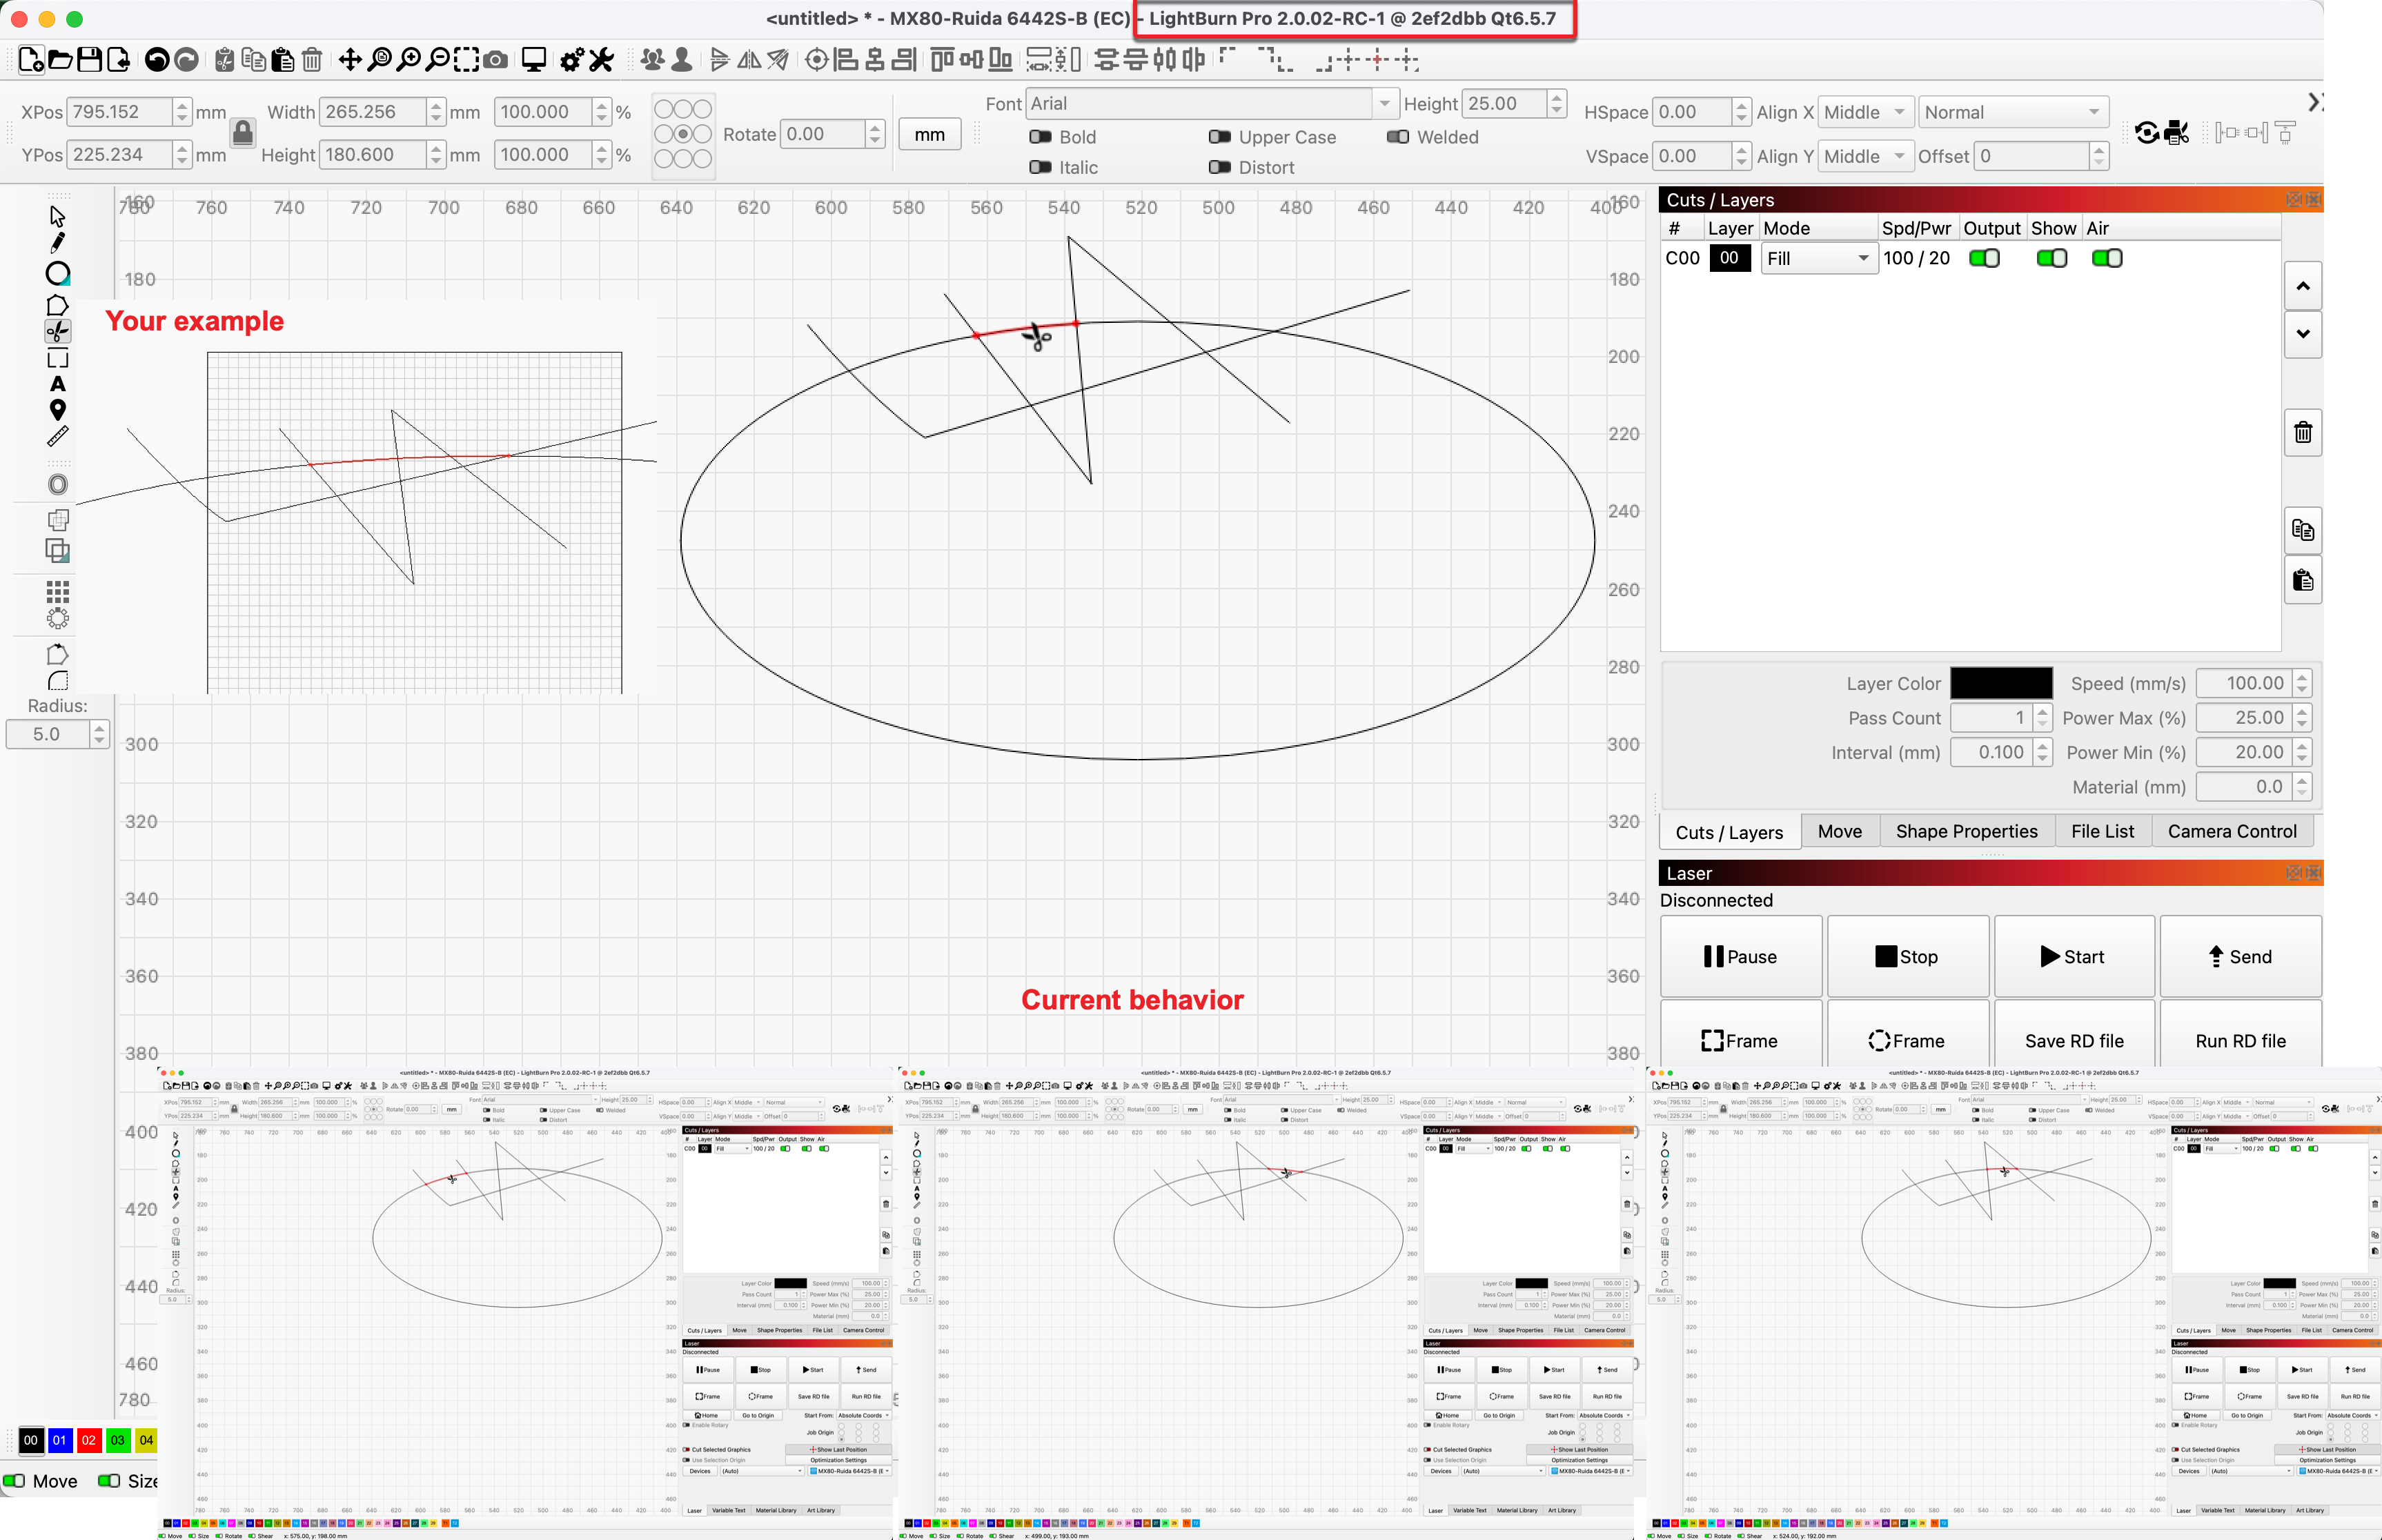Screen dimensions: 2382x1540
Task: Open the Fill mode dropdown
Action: (1818, 259)
